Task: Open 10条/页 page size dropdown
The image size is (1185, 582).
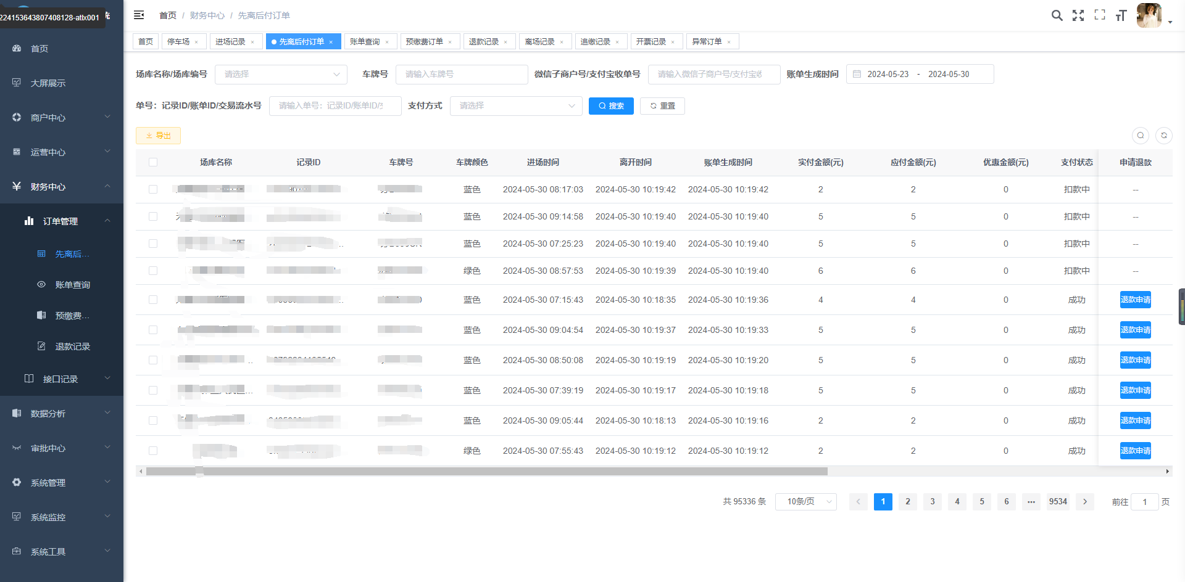Action: click(806, 502)
